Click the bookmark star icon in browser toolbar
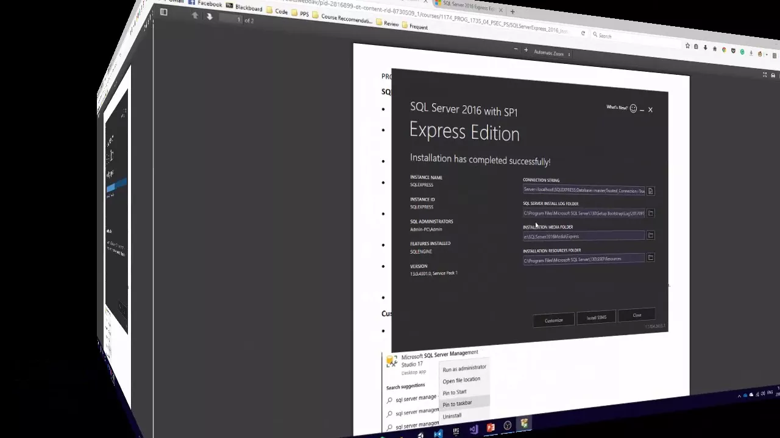 click(x=687, y=46)
